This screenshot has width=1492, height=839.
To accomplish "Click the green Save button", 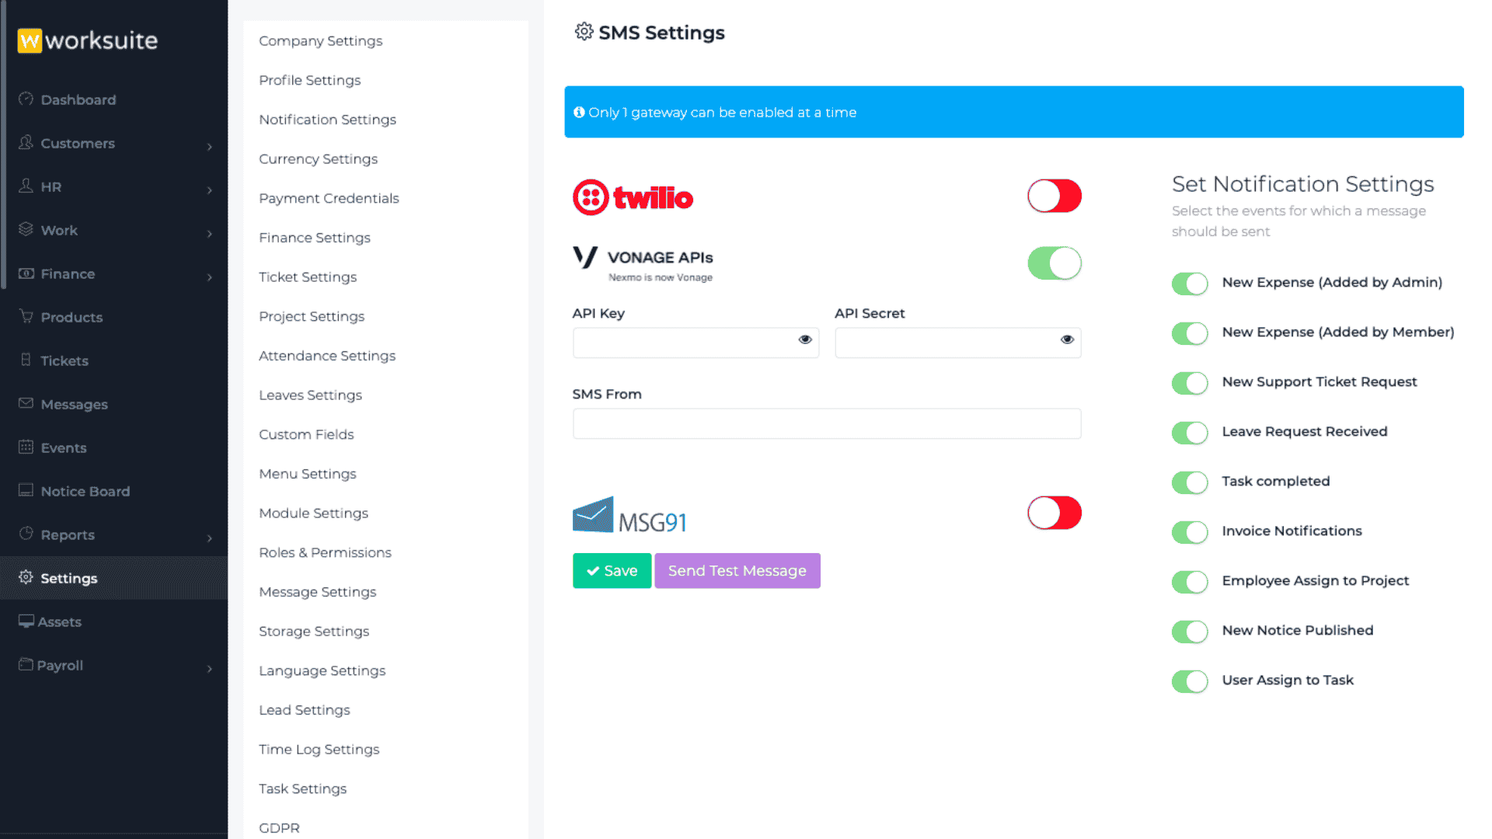I will 612,571.
